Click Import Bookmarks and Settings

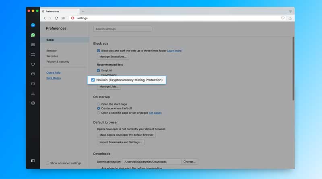(120, 142)
